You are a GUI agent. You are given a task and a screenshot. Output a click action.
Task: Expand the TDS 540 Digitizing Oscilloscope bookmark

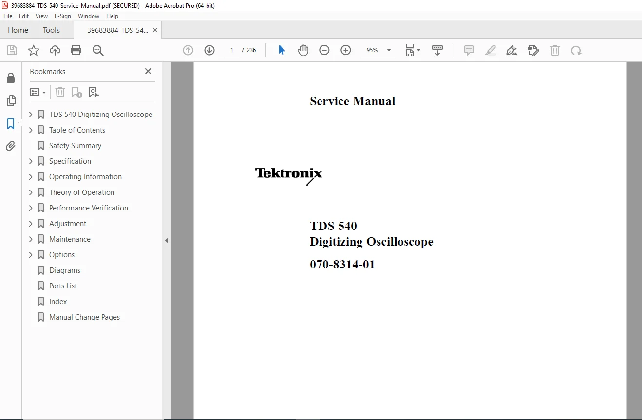[x=31, y=115]
